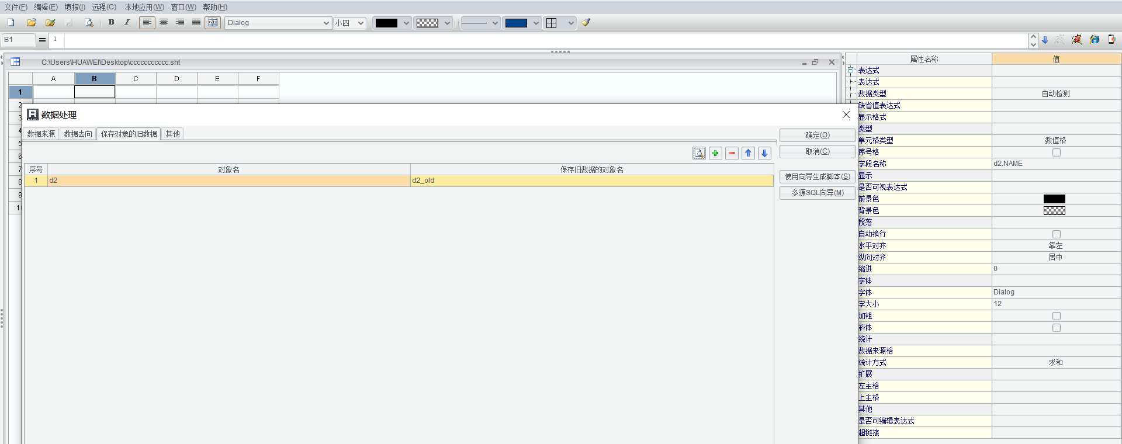Add a new row with green plus
The width and height of the screenshot is (1122, 444).
(x=715, y=153)
